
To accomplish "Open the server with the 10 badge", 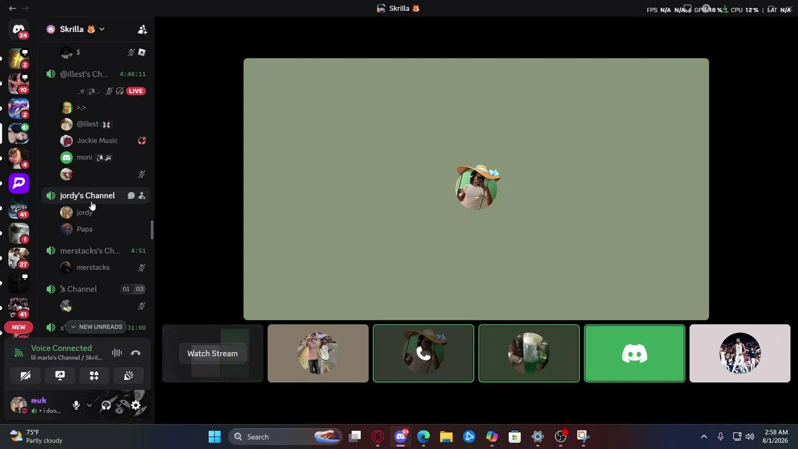I will (19, 83).
